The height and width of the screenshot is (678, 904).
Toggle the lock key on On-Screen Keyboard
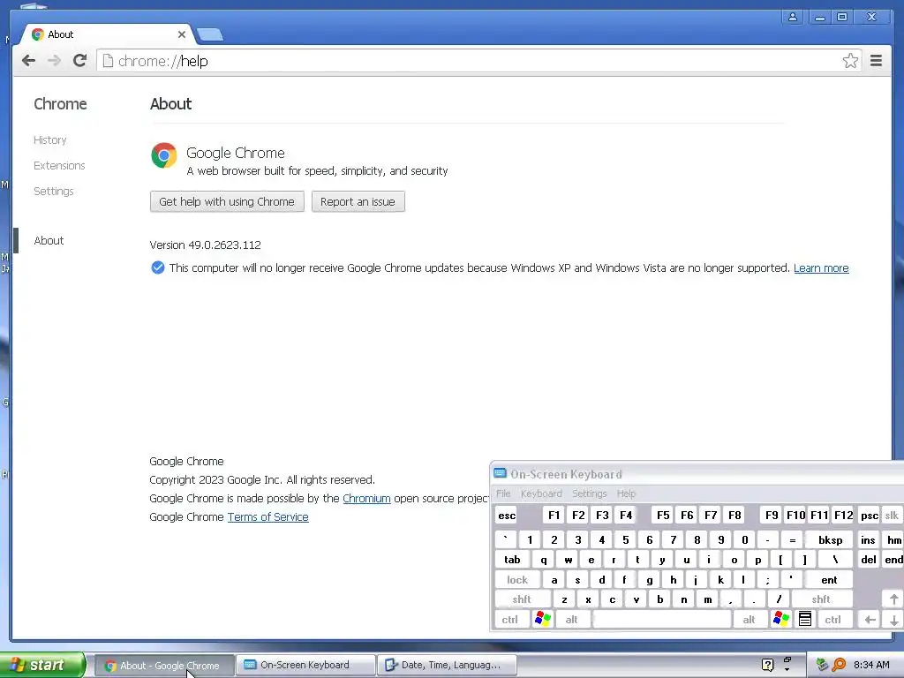517,580
